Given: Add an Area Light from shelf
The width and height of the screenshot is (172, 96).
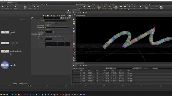Looking at the screenshot, I should point(94,7).
